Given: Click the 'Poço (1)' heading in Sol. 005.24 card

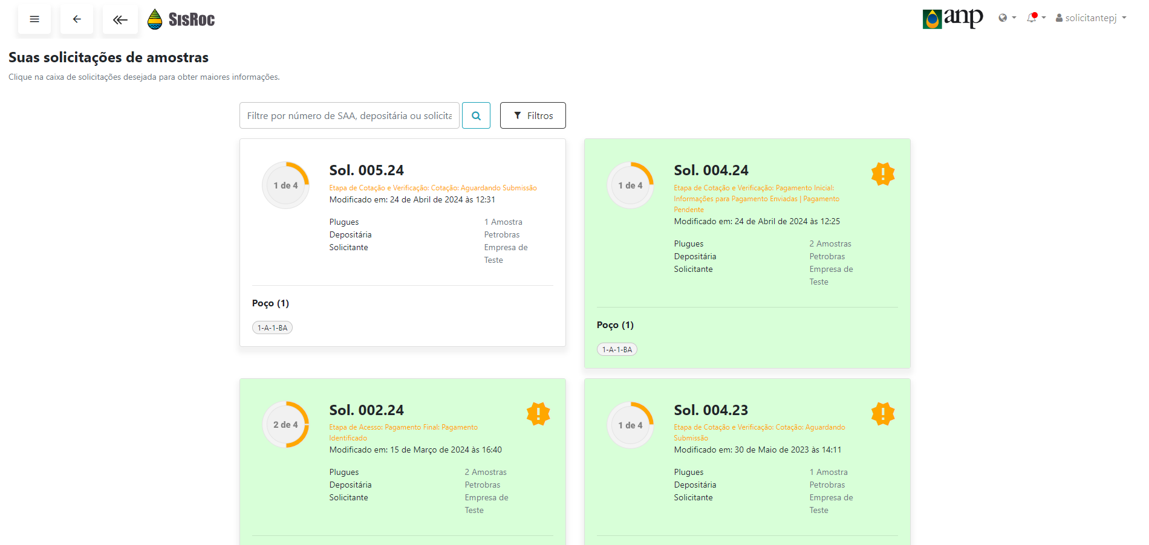Looking at the screenshot, I should click(270, 303).
